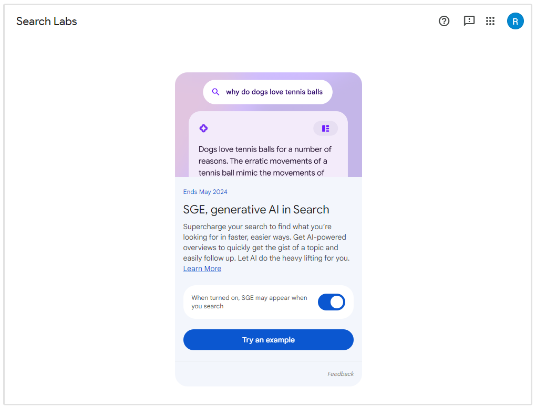The image size is (536, 409).
Task: Open the Help icon in header
Action: (444, 21)
